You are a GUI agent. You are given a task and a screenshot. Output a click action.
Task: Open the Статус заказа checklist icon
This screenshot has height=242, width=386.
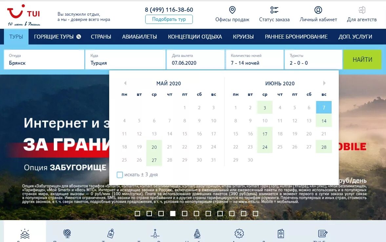[x=274, y=10]
